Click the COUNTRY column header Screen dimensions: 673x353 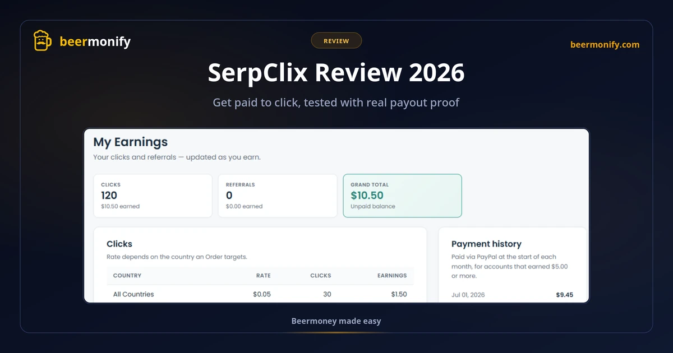127,276
